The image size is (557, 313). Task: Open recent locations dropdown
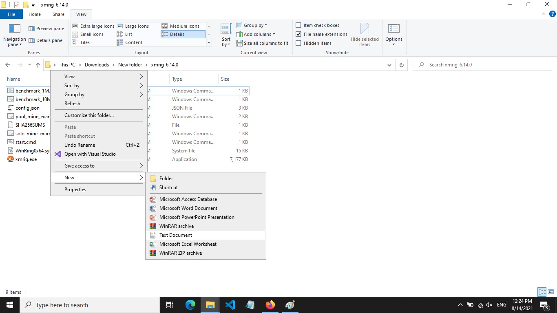pos(29,65)
